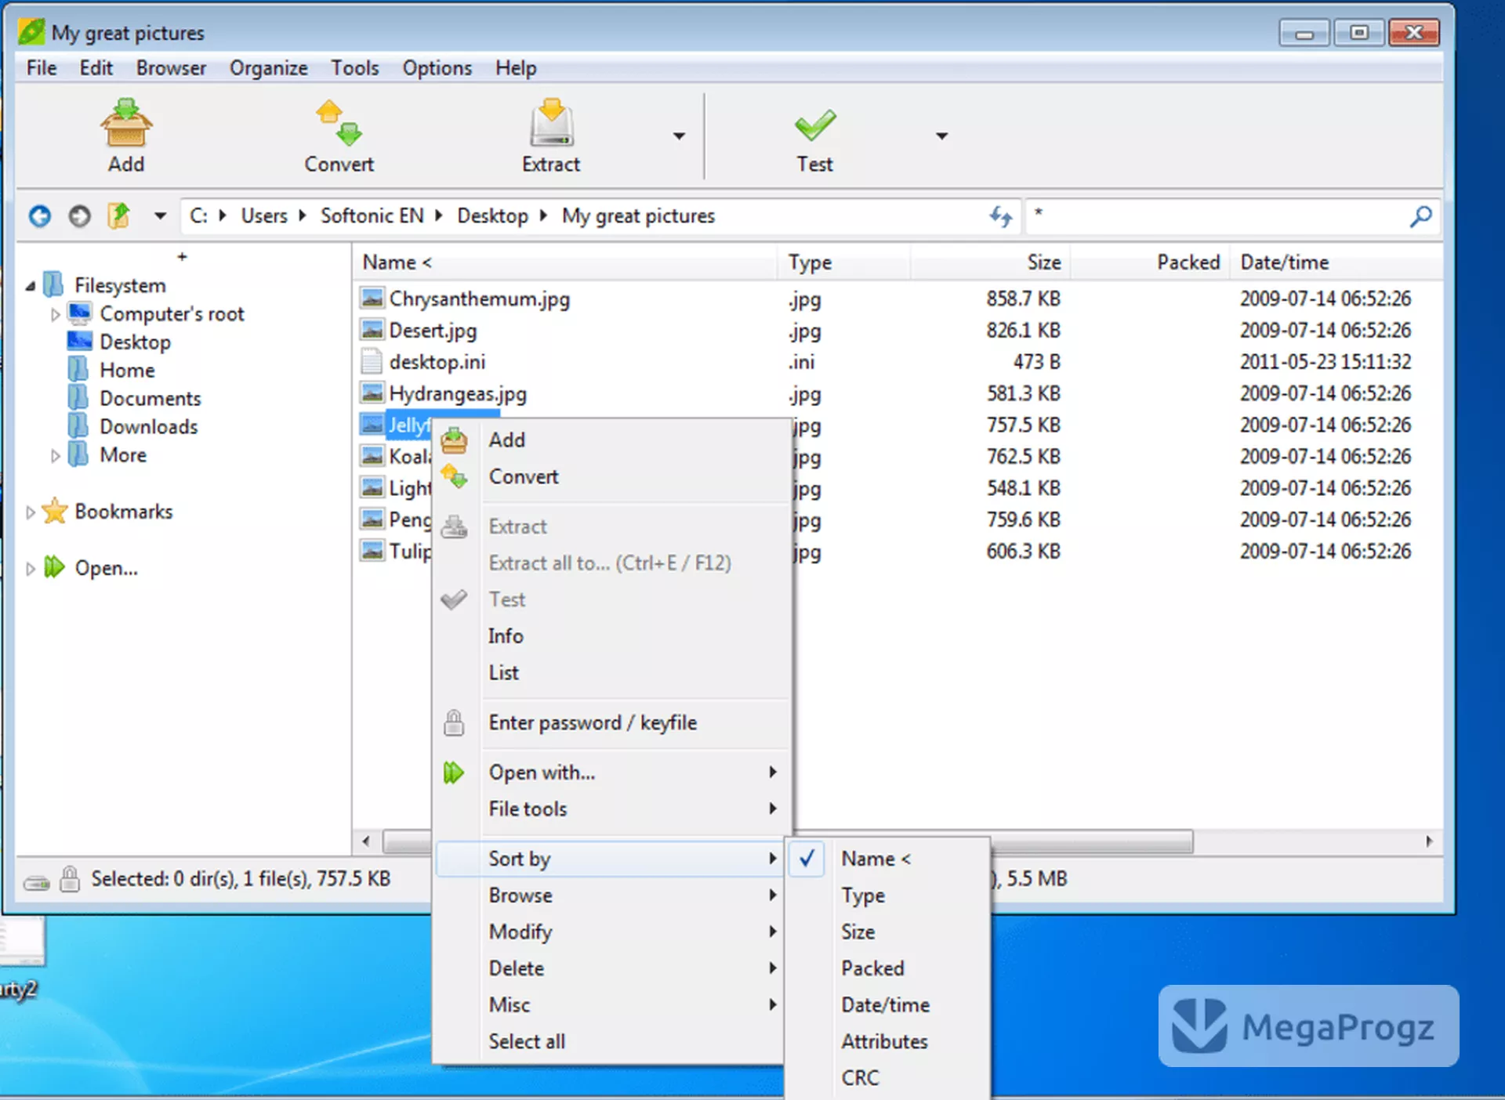The height and width of the screenshot is (1100, 1505).
Task: Click the desktop.ini file icon
Action: pyautogui.click(x=372, y=361)
